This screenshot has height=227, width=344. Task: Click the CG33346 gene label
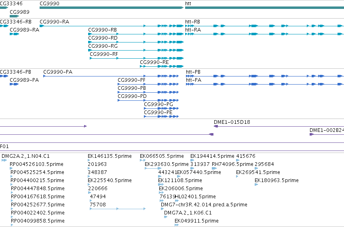click(x=11, y=4)
